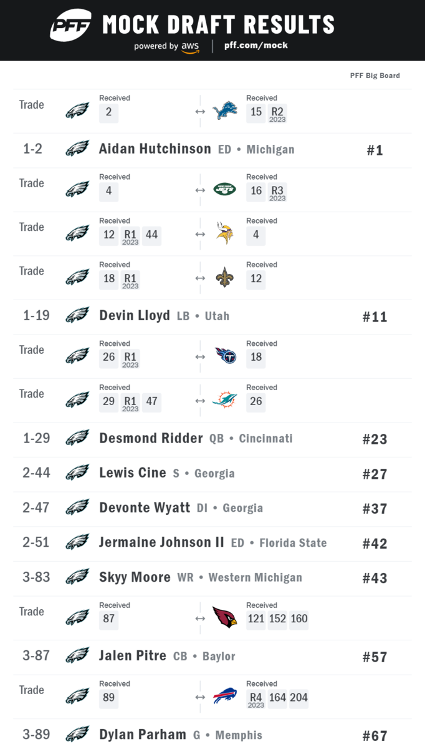Click the New York Jets logo
The image size is (425, 749).
point(224,189)
